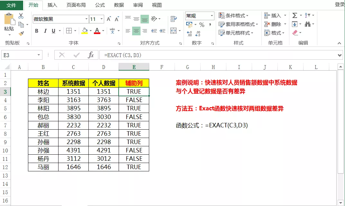Decrease font size with small A icon

pyautogui.click(x=117, y=19)
